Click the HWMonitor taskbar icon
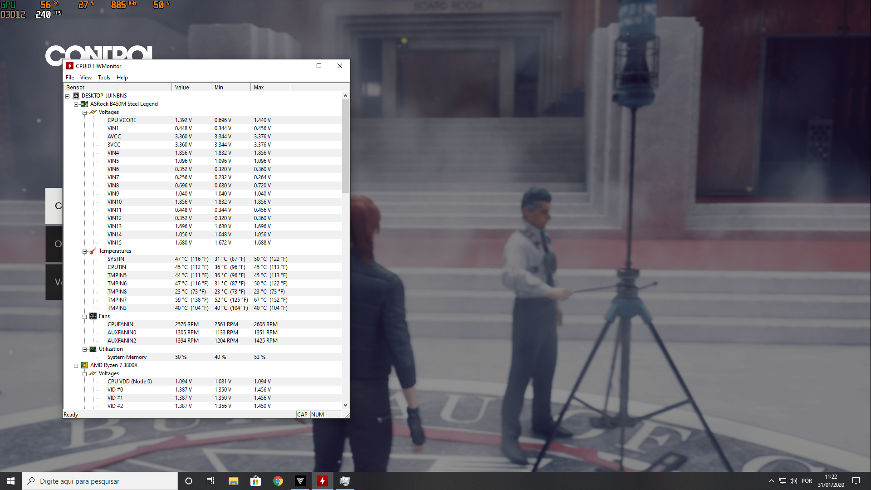871x490 pixels. pyautogui.click(x=323, y=481)
